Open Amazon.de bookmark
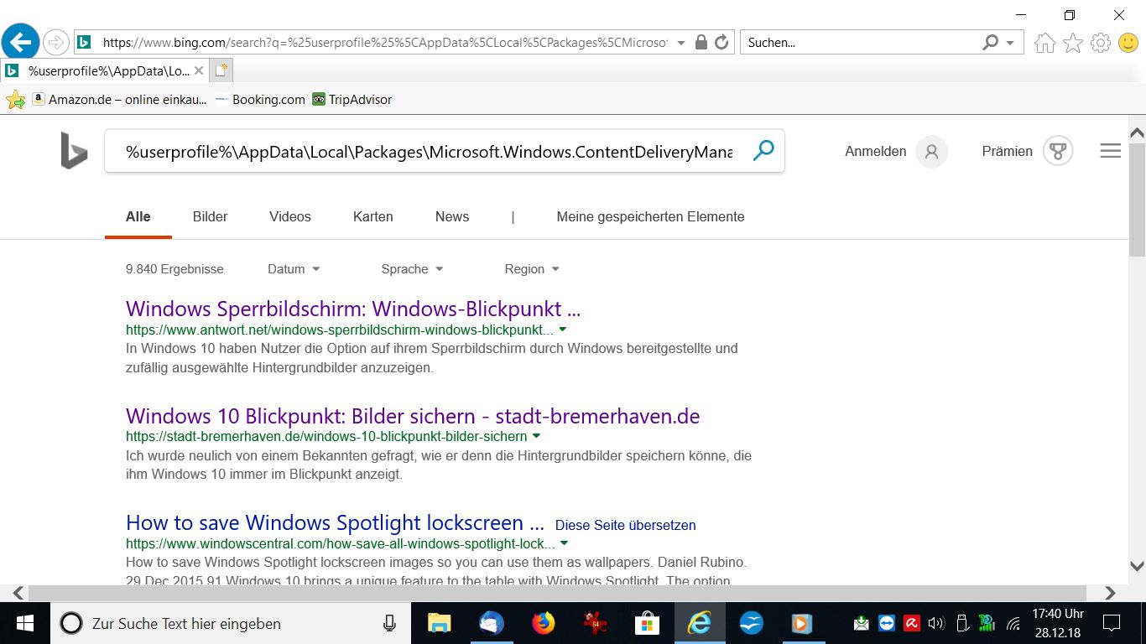The width and height of the screenshot is (1146, 644). 119,100
